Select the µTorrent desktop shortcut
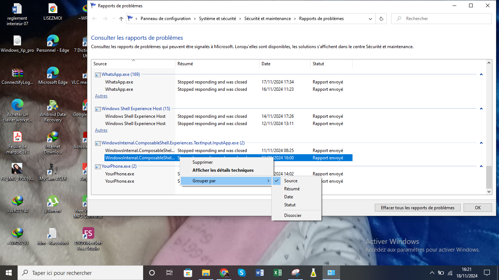 point(53,205)
